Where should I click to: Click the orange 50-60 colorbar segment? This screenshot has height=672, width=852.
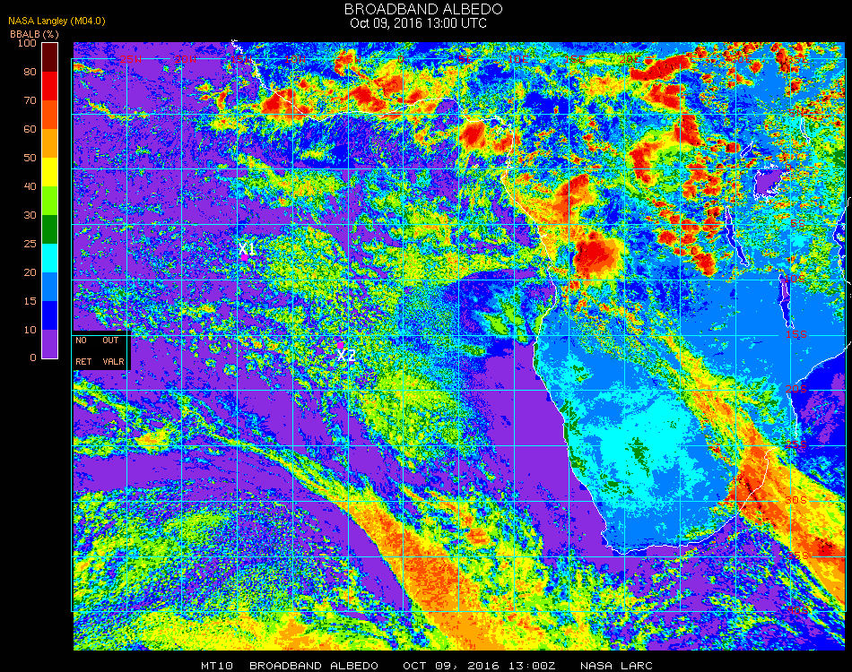click(50, 143)
